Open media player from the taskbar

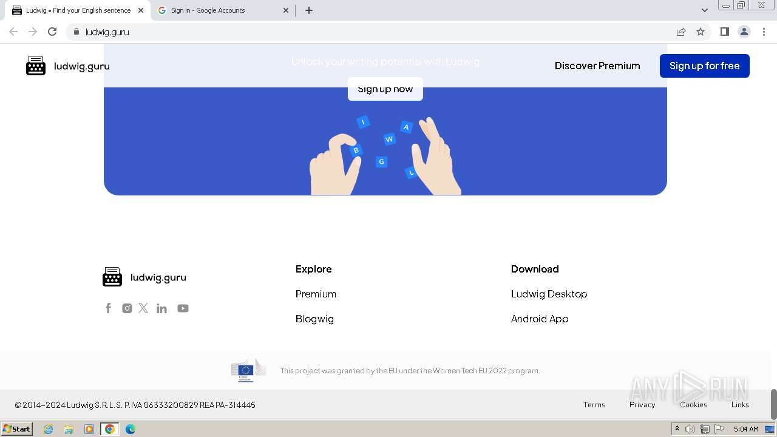(89, 429)
